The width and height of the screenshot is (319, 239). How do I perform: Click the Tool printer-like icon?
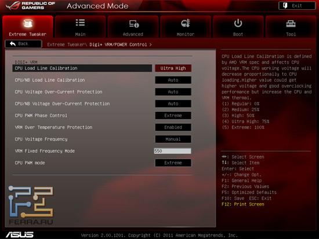[x=291, y=24]
